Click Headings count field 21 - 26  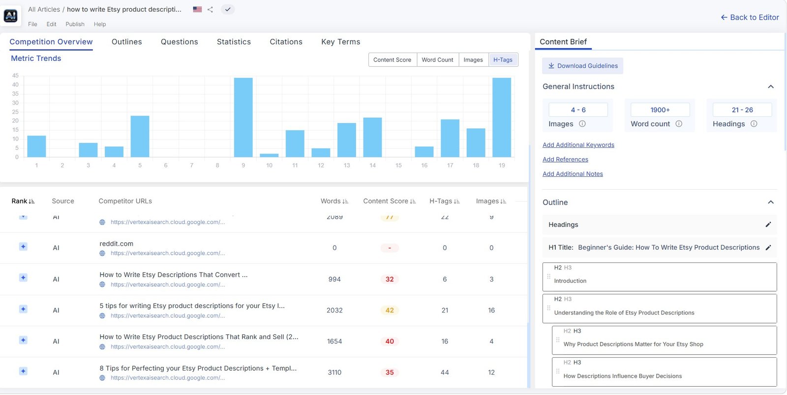(x=742, y=110)
